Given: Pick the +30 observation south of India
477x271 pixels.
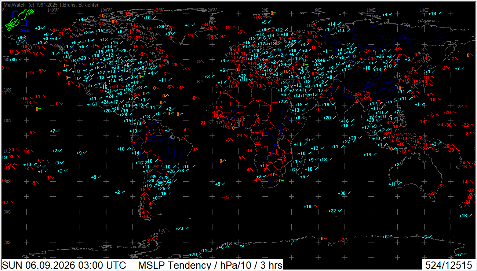Looking at the screenshot, I should [x=352, y=138].
